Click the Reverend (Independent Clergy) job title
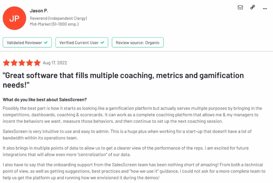Viewport: 273px width, 183px height. tap(58, 18)
